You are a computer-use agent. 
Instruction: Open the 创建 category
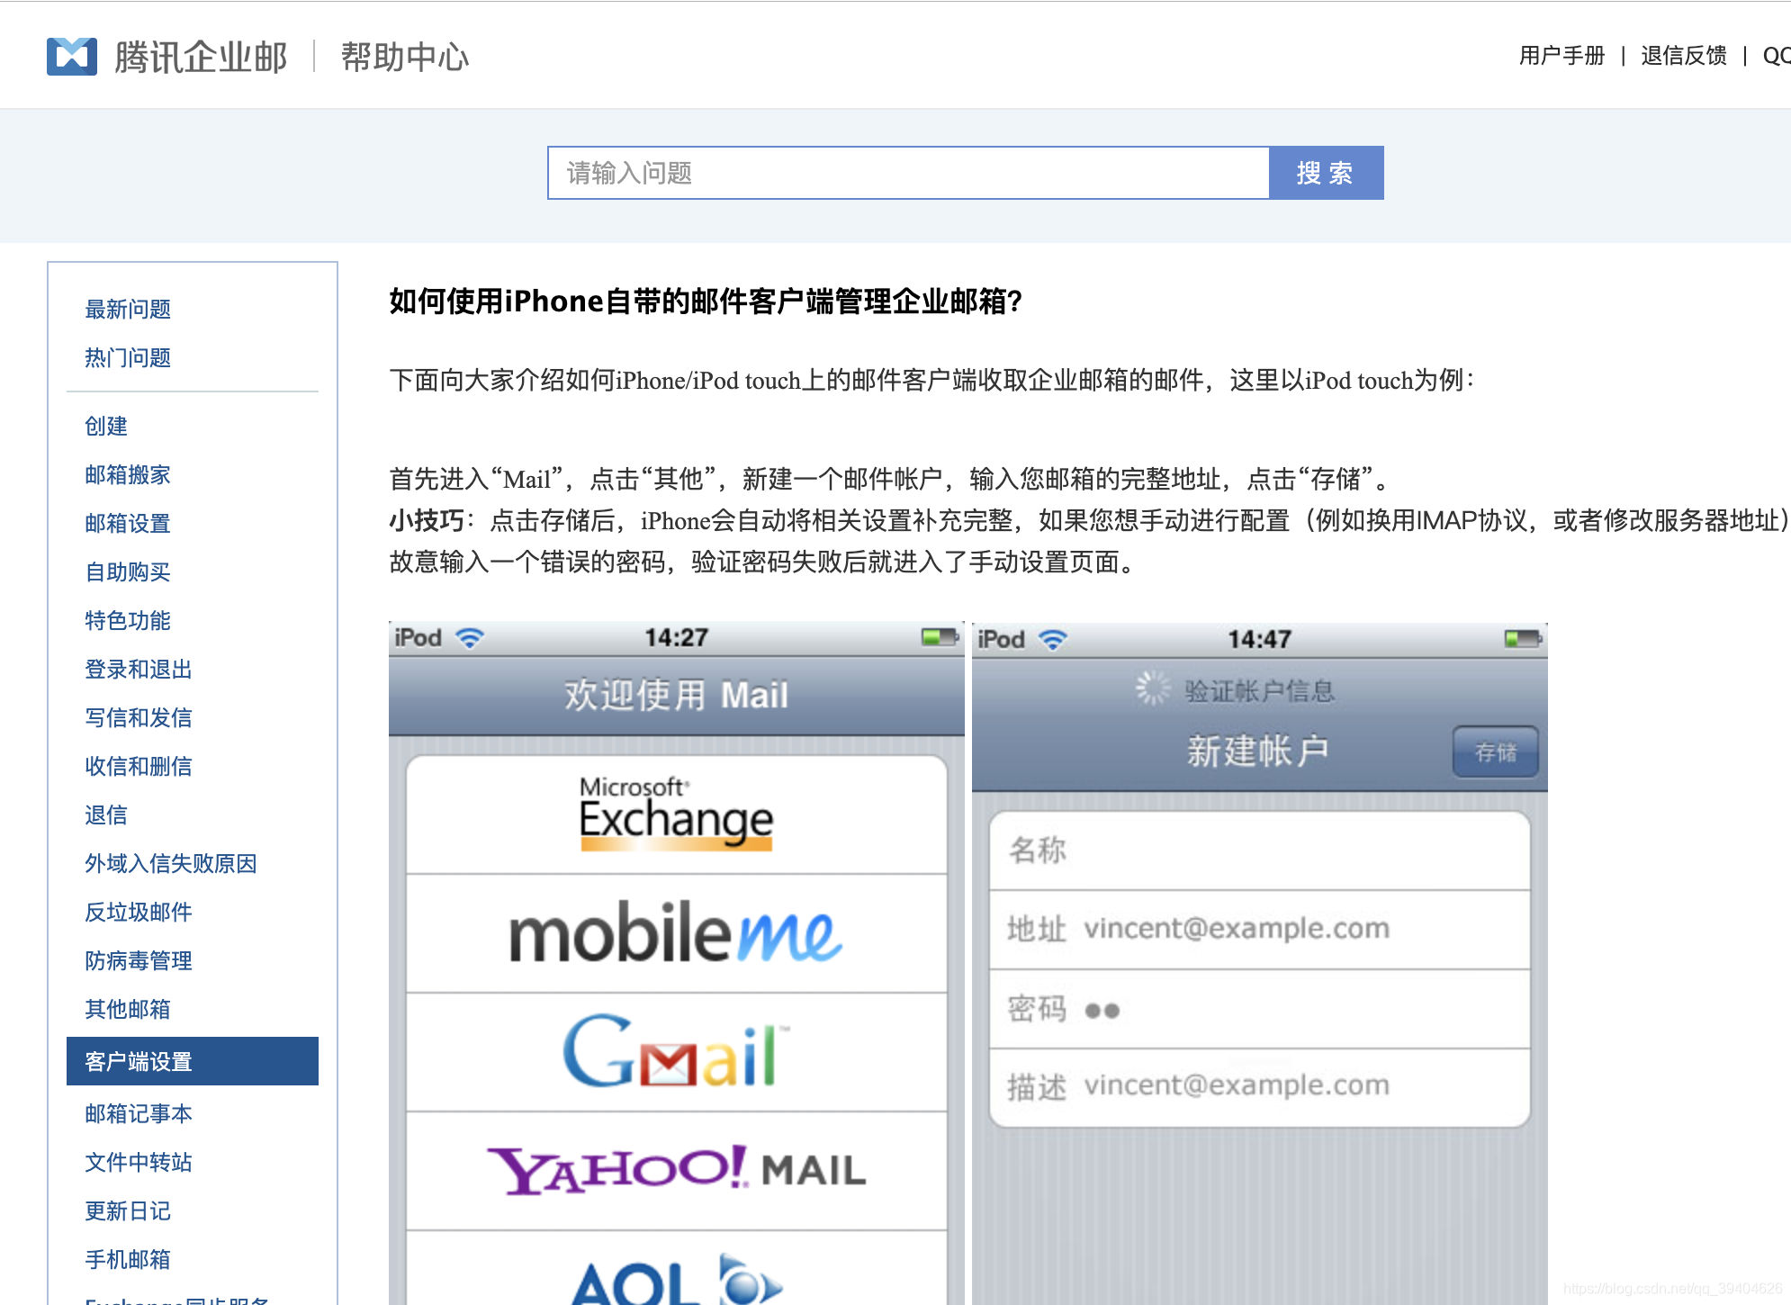click(106, 426)
